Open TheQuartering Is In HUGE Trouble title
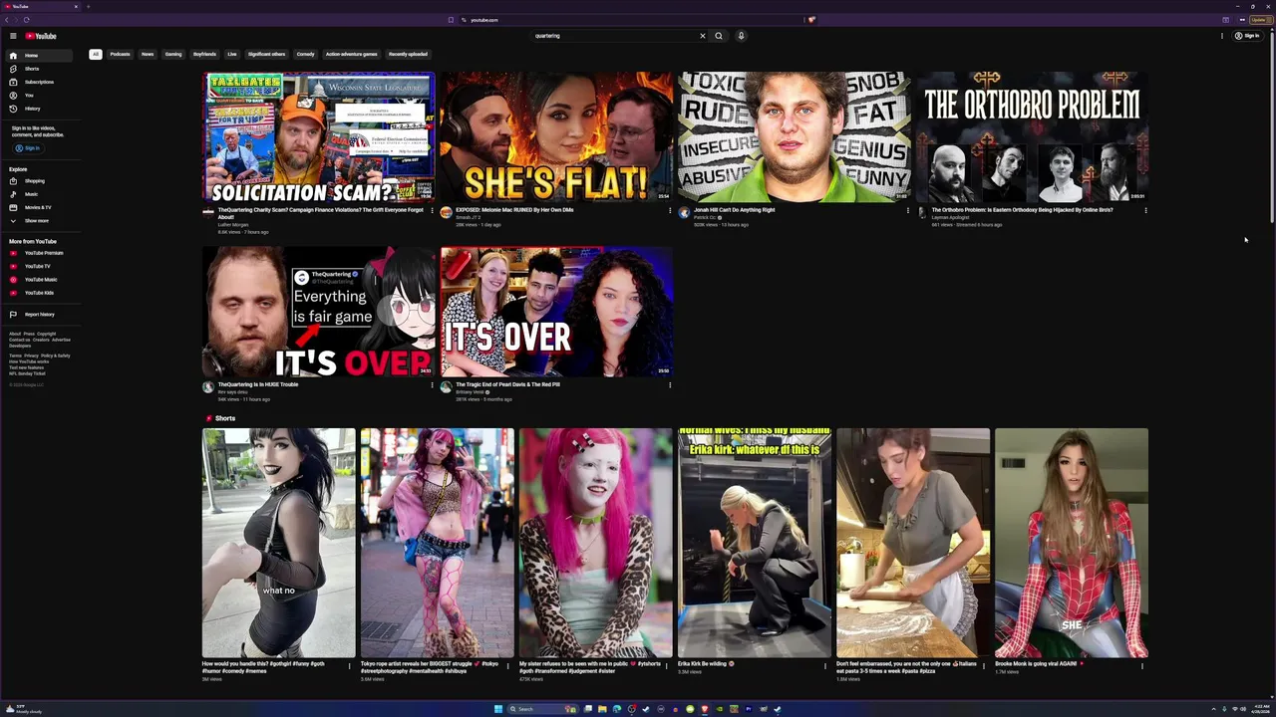This screenshot has width=1276, height=717. pos(258,384)
